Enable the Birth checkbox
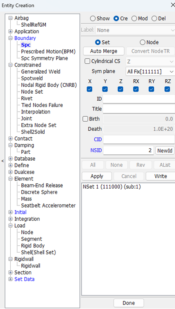175x309 pixels. [x=85, y=119]
